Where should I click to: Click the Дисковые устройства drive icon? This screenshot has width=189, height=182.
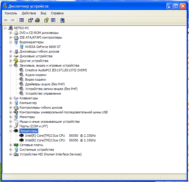[16, 56]
